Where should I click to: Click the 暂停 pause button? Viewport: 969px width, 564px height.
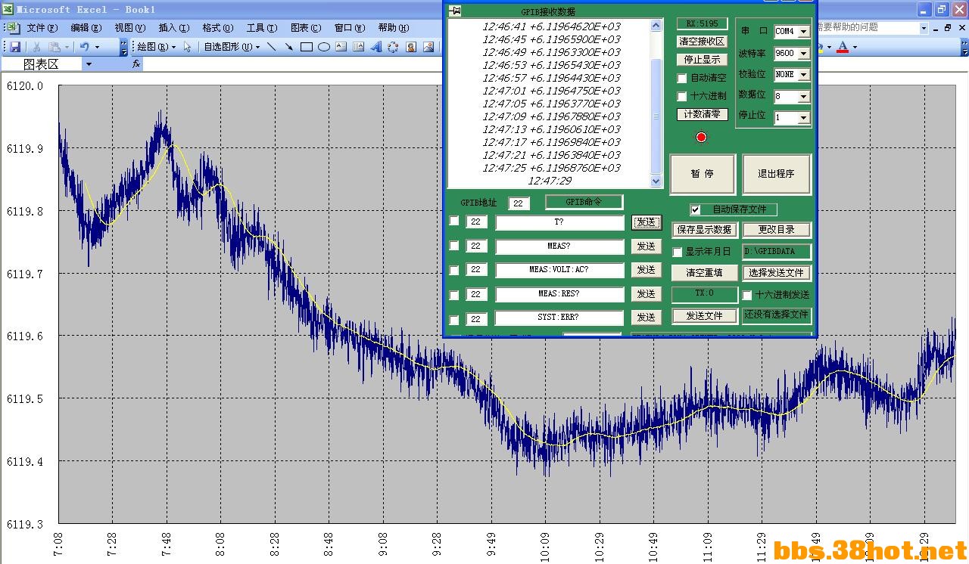pos(703,174)
